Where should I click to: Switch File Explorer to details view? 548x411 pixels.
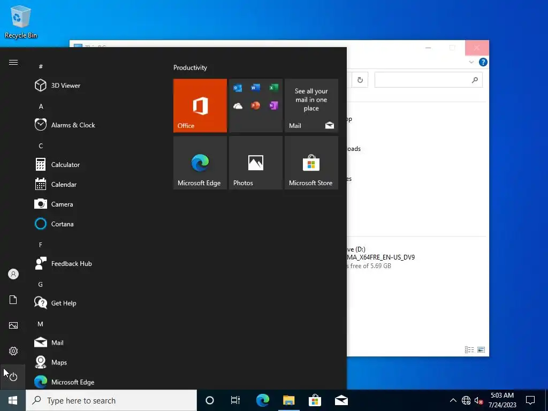point(469,350)
